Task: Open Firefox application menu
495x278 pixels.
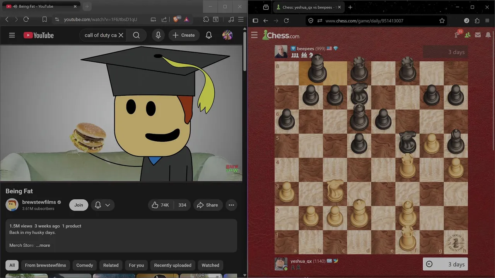Action: [487, 21]
